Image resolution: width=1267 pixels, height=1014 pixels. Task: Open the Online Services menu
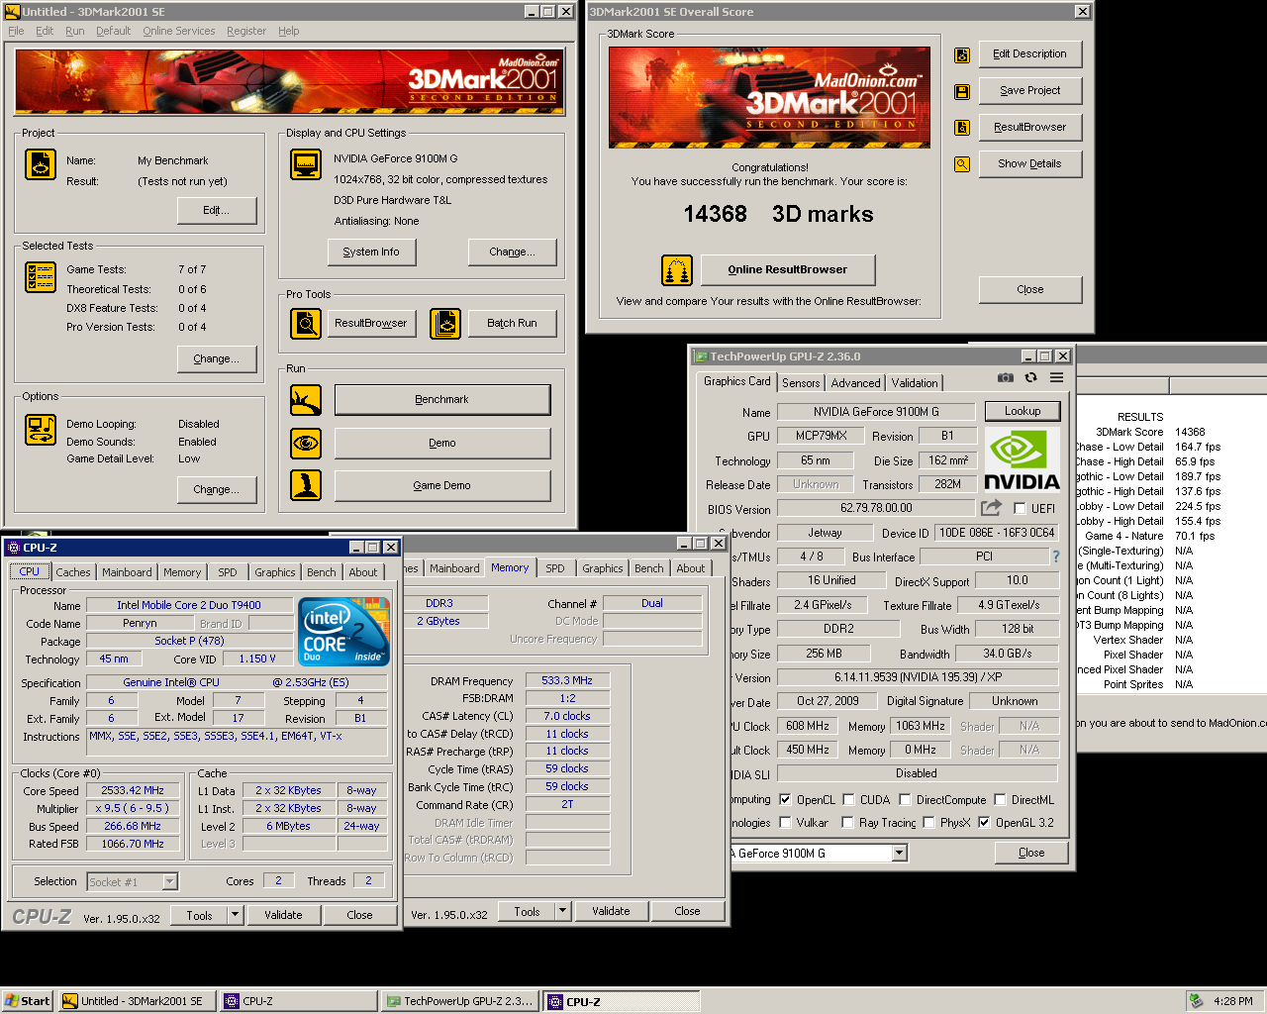pyautogui.click(x=178, y=31)
